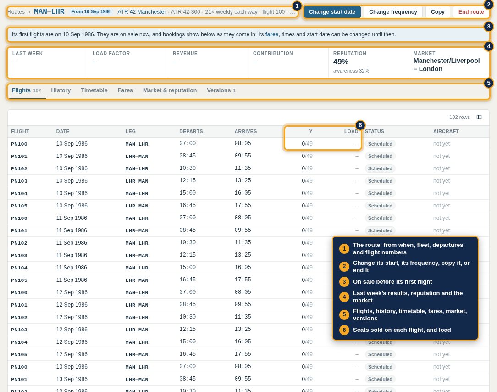Click the STATUS column header
497x392 pixels.
coord(374,131)
